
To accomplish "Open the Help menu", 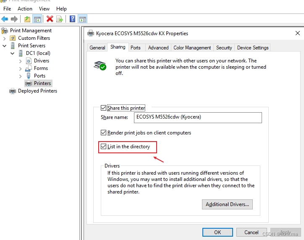I will click(x=61, y=9).
